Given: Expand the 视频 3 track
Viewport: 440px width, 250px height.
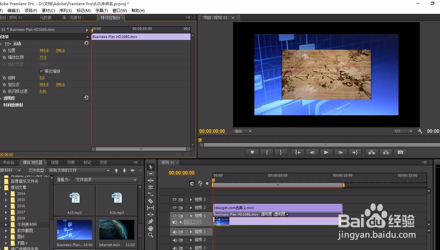Looking at the screenshot, I should point(191,199).
